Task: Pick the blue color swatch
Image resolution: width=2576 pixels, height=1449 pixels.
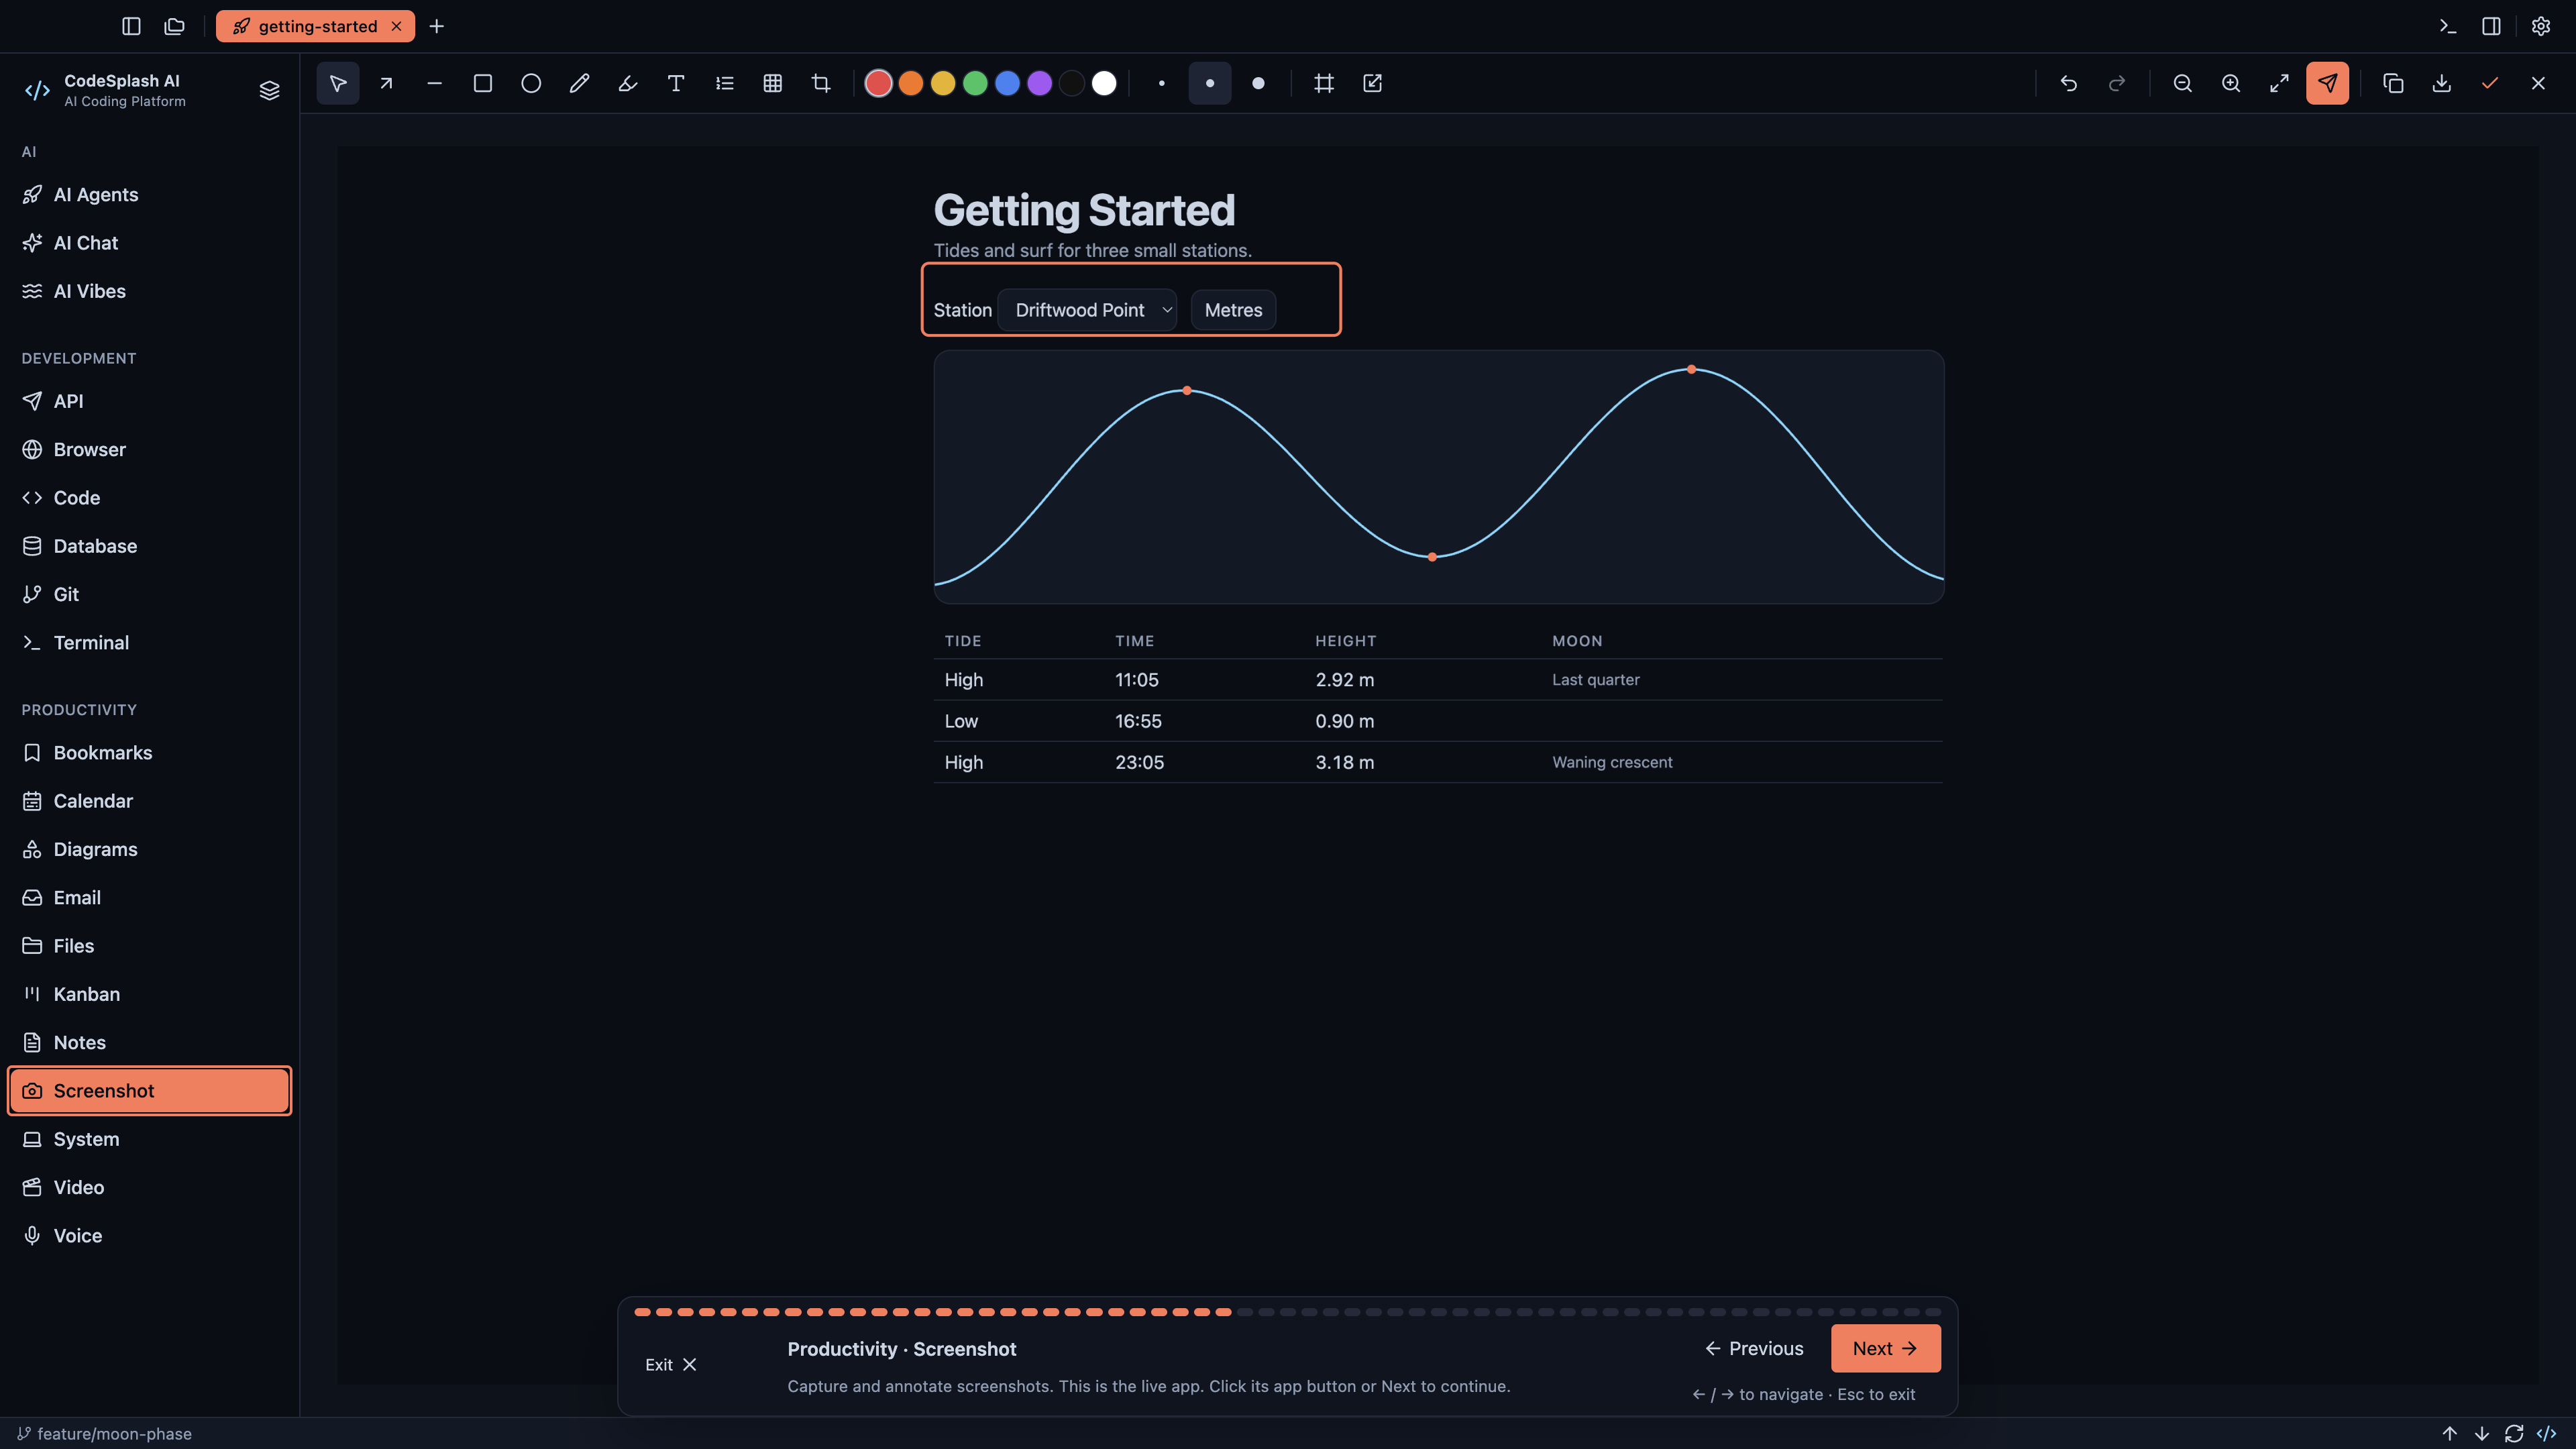Action: 1008,83
